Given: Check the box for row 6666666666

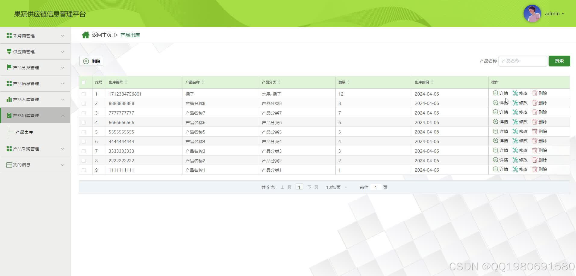Looking at the screenshot, I should 84,122.
